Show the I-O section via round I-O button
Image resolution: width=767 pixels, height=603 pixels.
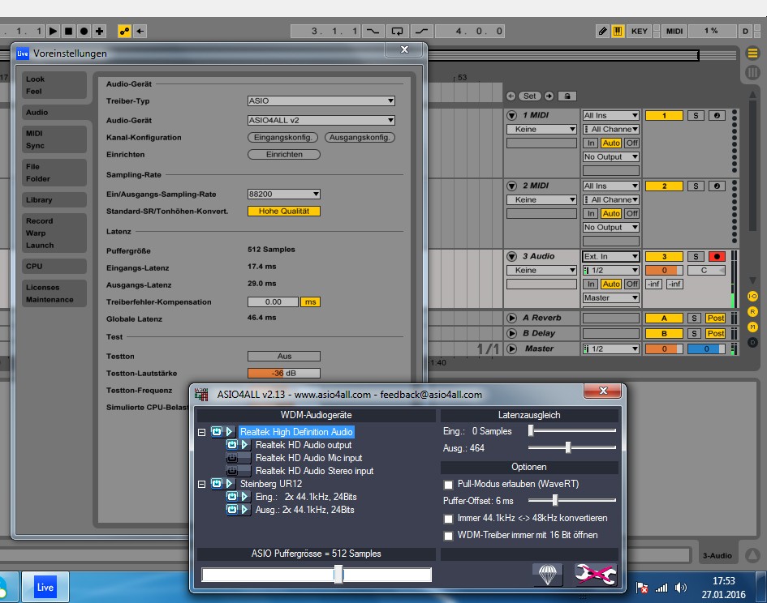[x=752, y=297]
